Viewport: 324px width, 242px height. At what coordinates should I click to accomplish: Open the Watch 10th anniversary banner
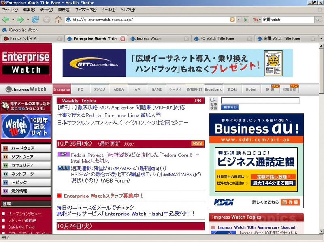point(26,126)
